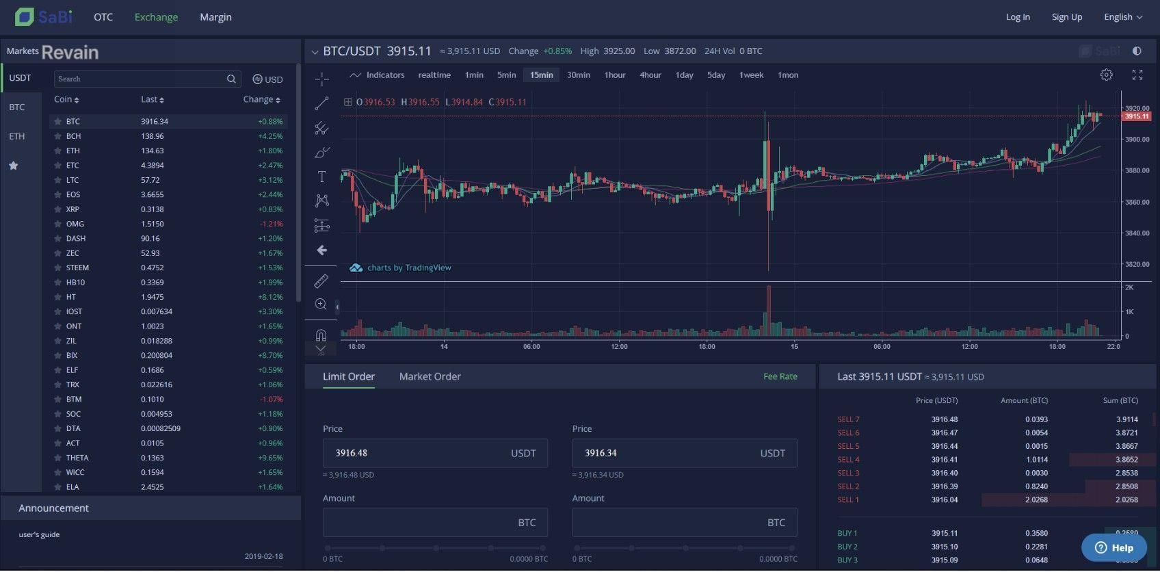Viewport: 1160px width, 572px height.
Task: Favorite the ETH coin star
Action: point(58,151)
